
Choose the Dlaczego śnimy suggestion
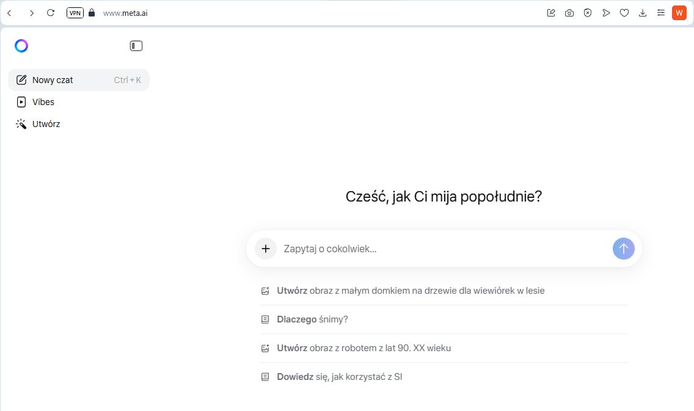[x=312, y=319]
